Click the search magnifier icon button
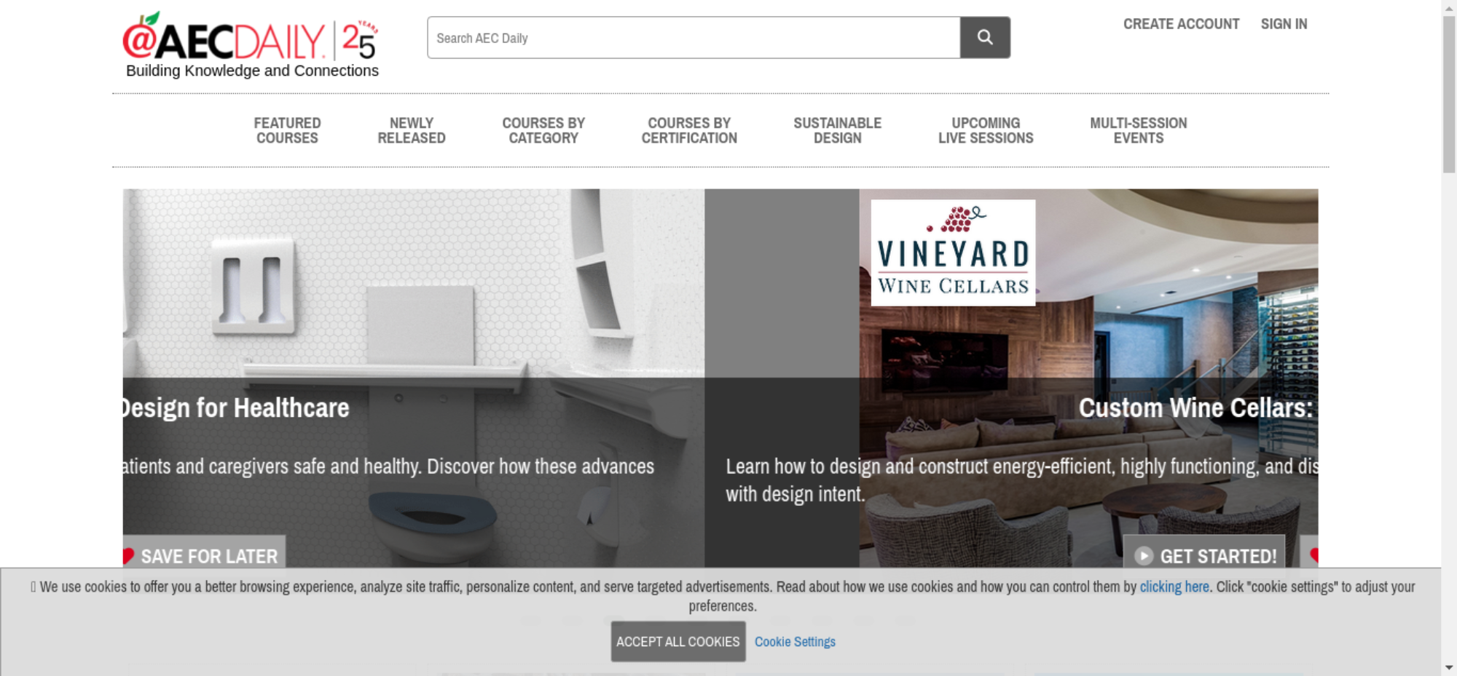 [x=985, y=37]
